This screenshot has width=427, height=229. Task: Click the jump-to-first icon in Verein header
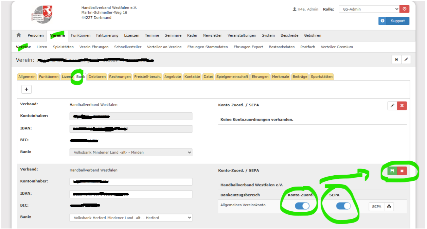[396, 60]
